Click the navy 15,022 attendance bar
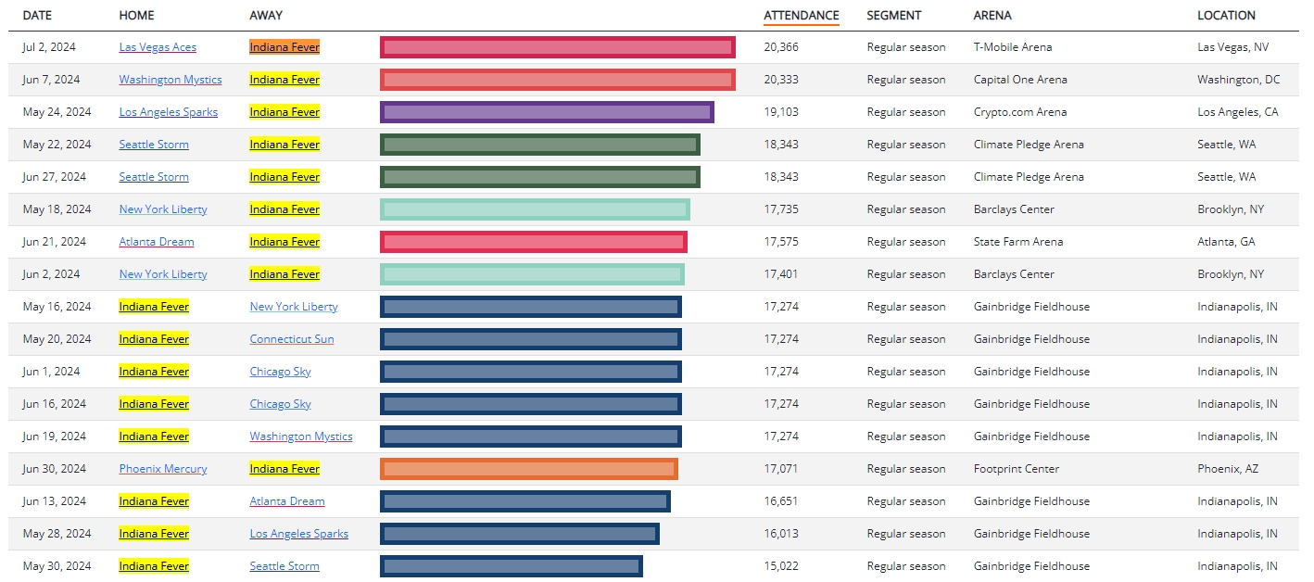Viewport: 1314px width, 582px height. [x=512, y=566]
